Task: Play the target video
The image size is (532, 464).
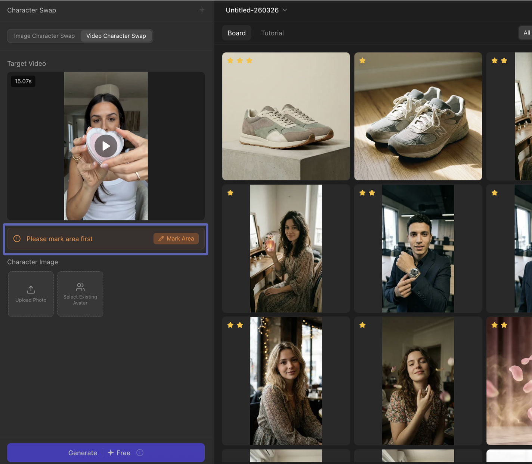Action: pyautogui.click(x=106, y=146)
